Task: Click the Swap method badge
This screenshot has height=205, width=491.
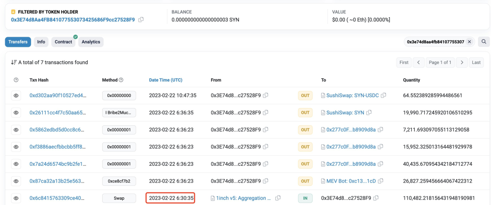Action: pyautogui.click(x=119, y=198)
